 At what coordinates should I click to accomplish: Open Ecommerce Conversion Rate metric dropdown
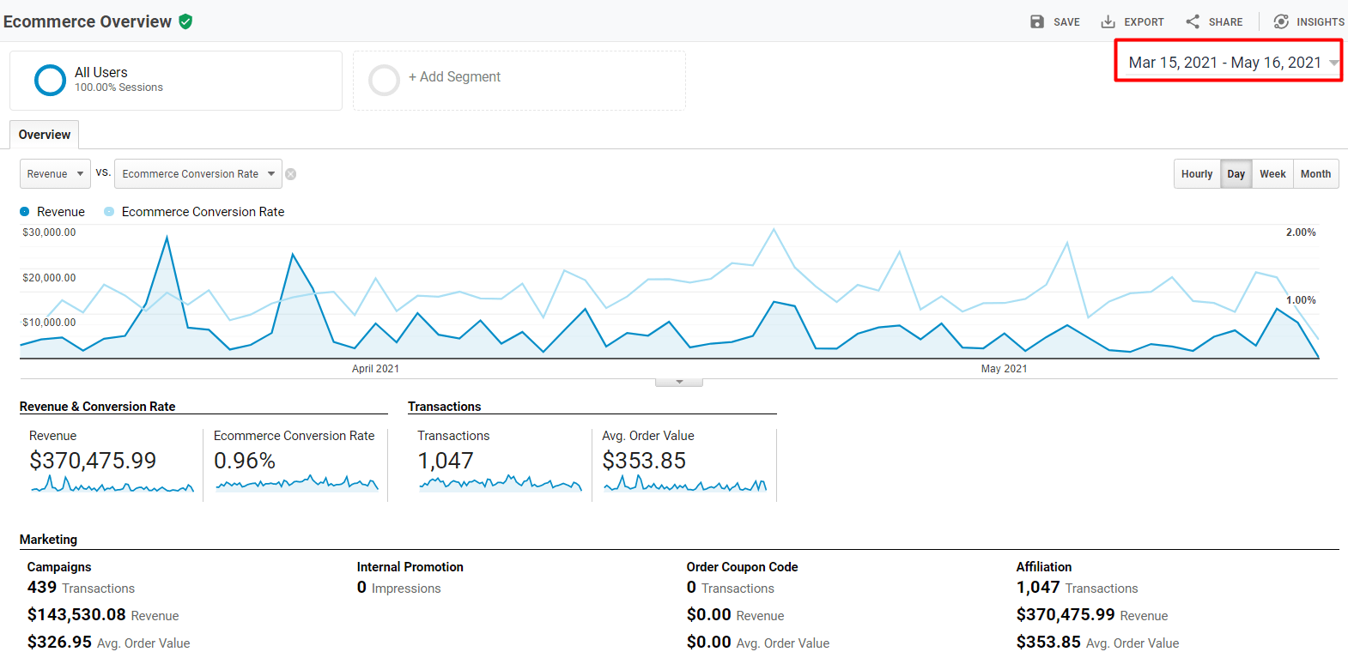pos(198,174)
